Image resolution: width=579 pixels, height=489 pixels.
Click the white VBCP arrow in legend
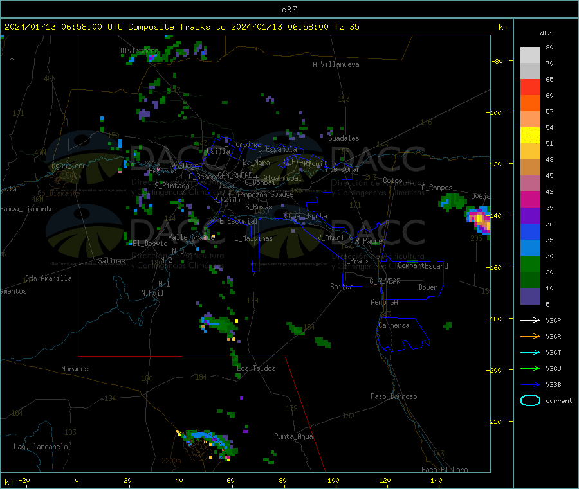coord(530,320)
